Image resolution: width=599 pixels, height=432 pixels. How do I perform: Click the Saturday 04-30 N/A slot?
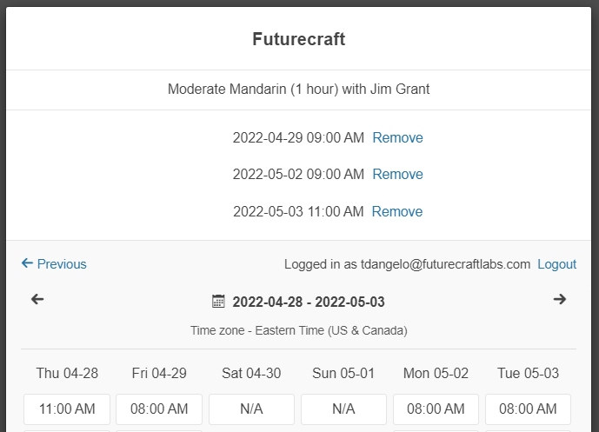251,409
